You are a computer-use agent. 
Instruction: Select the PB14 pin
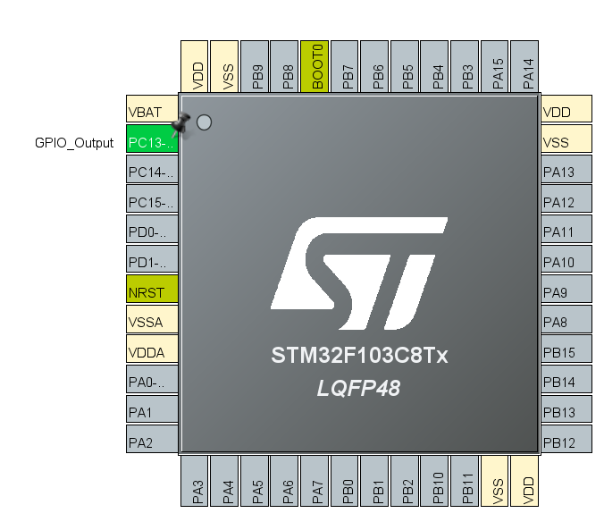(x=566, y=379)
